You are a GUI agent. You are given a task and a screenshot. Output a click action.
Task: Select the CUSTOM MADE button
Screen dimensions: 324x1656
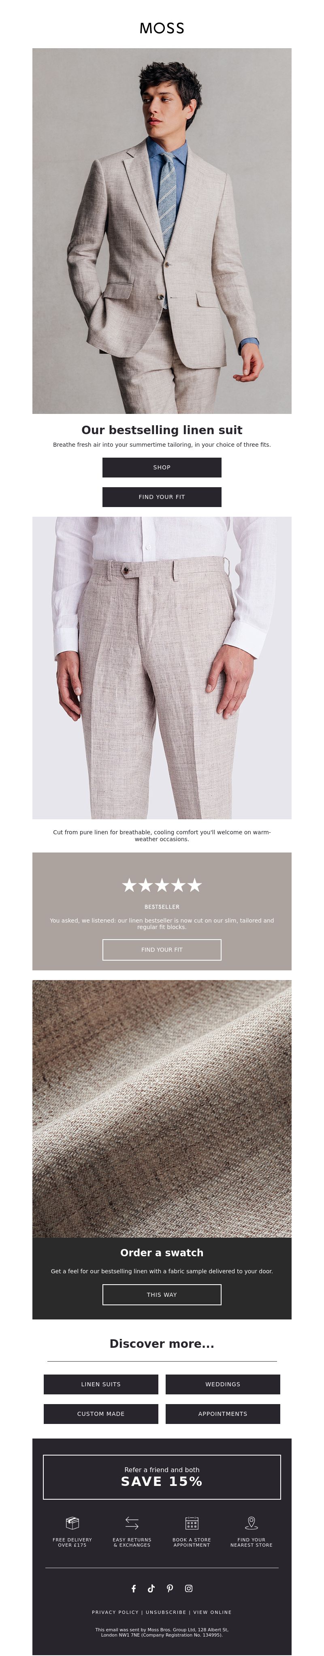[x=101, y=1414]
